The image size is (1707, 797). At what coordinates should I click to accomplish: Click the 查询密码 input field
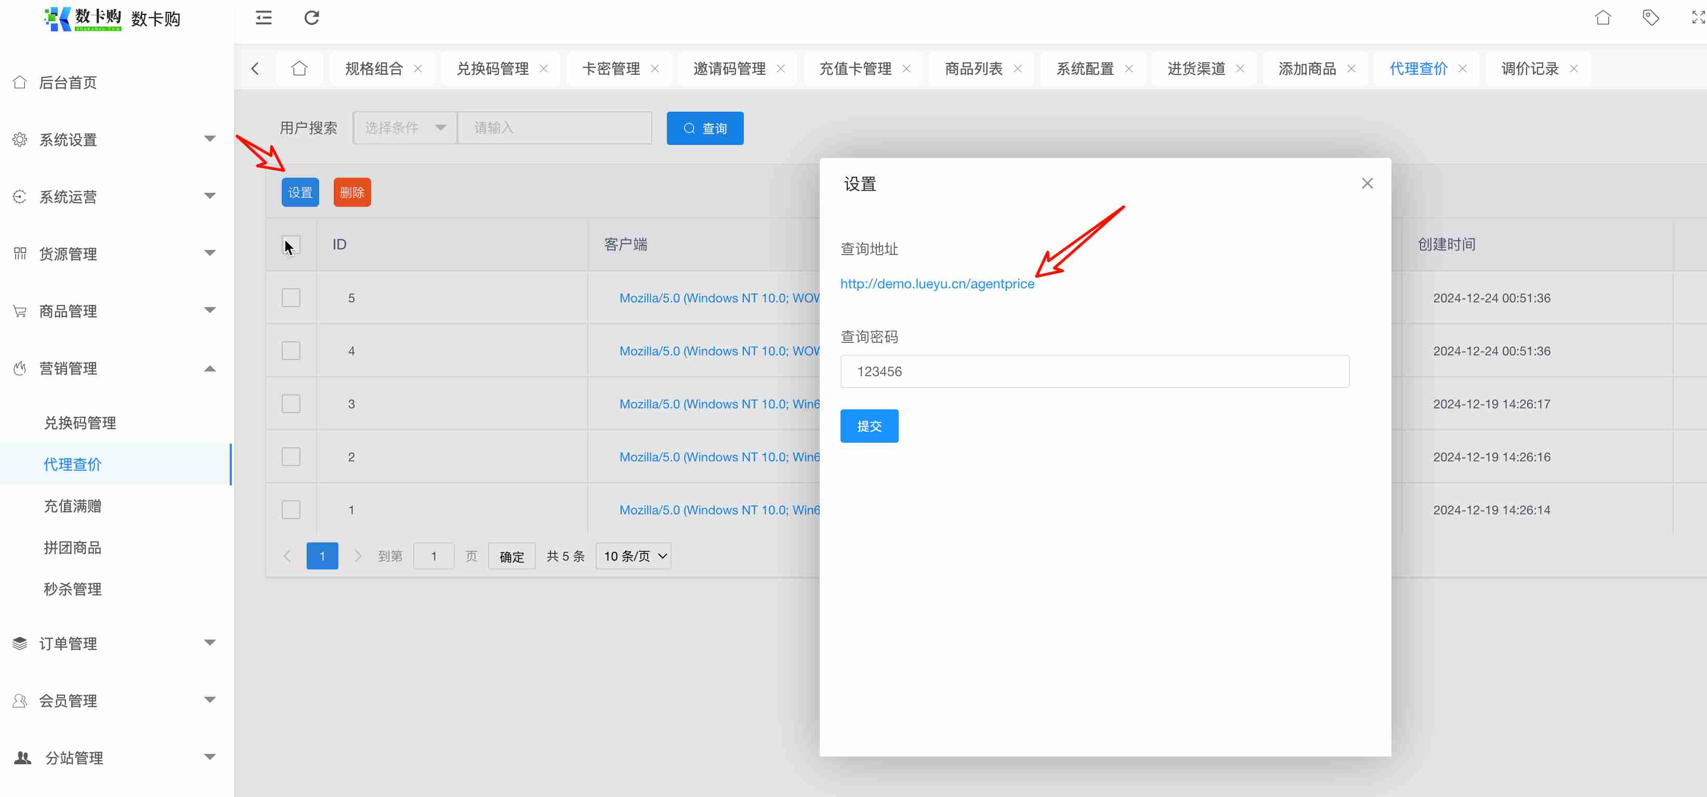tap(1094, 371)
